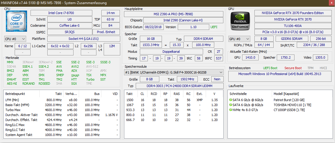Click the NVIDIA GeForce logo
Viewport: 335px width, 143px height.
coord(241,21)
